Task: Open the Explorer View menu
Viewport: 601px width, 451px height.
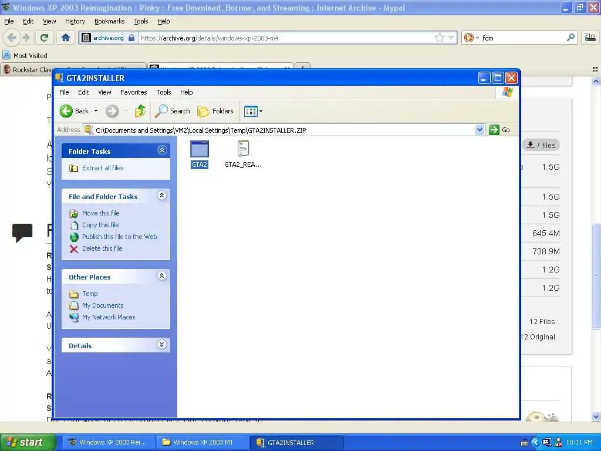Action: click(104, 92)
